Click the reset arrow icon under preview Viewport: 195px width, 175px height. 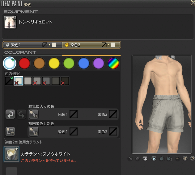click(x=192, y=159)
